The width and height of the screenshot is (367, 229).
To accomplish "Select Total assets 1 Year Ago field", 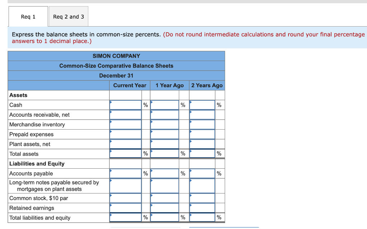I will pos(165,154).
